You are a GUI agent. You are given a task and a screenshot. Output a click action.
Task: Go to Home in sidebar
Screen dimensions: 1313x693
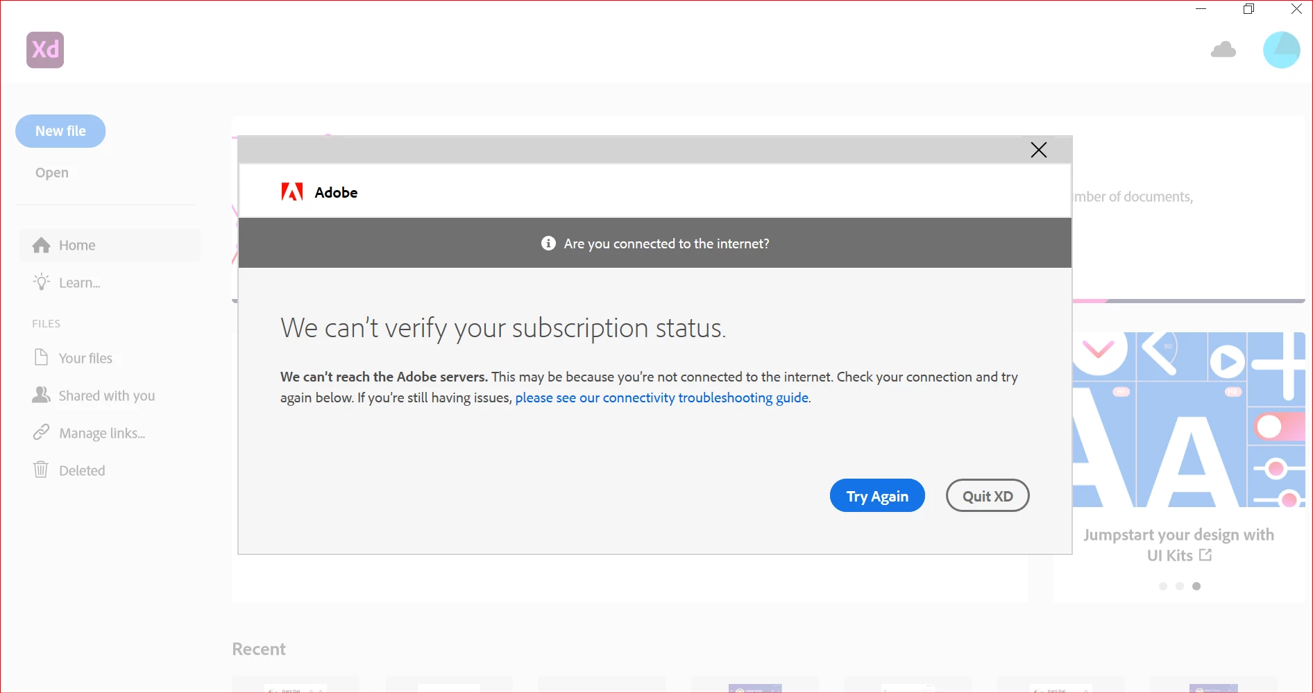(x=110, y=246)
